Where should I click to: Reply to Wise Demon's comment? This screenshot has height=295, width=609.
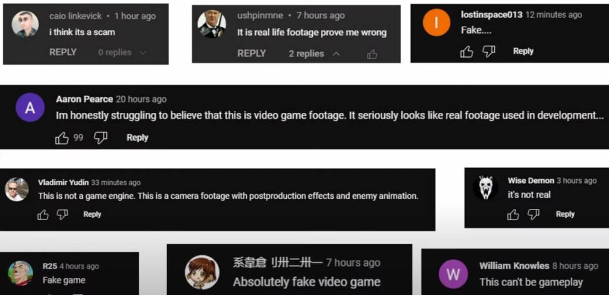(x=565, y=214)
